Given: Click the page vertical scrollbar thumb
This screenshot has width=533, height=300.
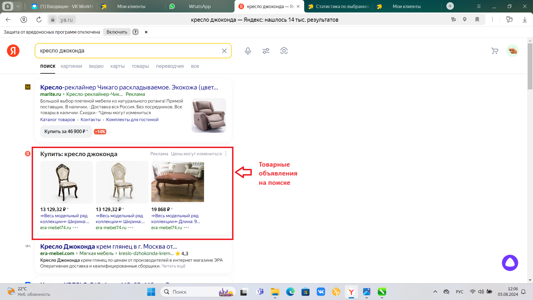Looking at the screenshot, I should (x=530, y=66).
